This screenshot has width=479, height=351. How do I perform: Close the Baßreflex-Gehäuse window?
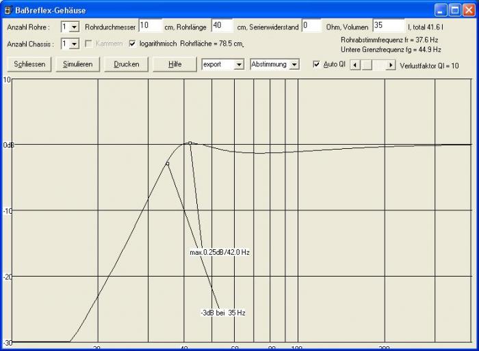(x=469, y=10)
